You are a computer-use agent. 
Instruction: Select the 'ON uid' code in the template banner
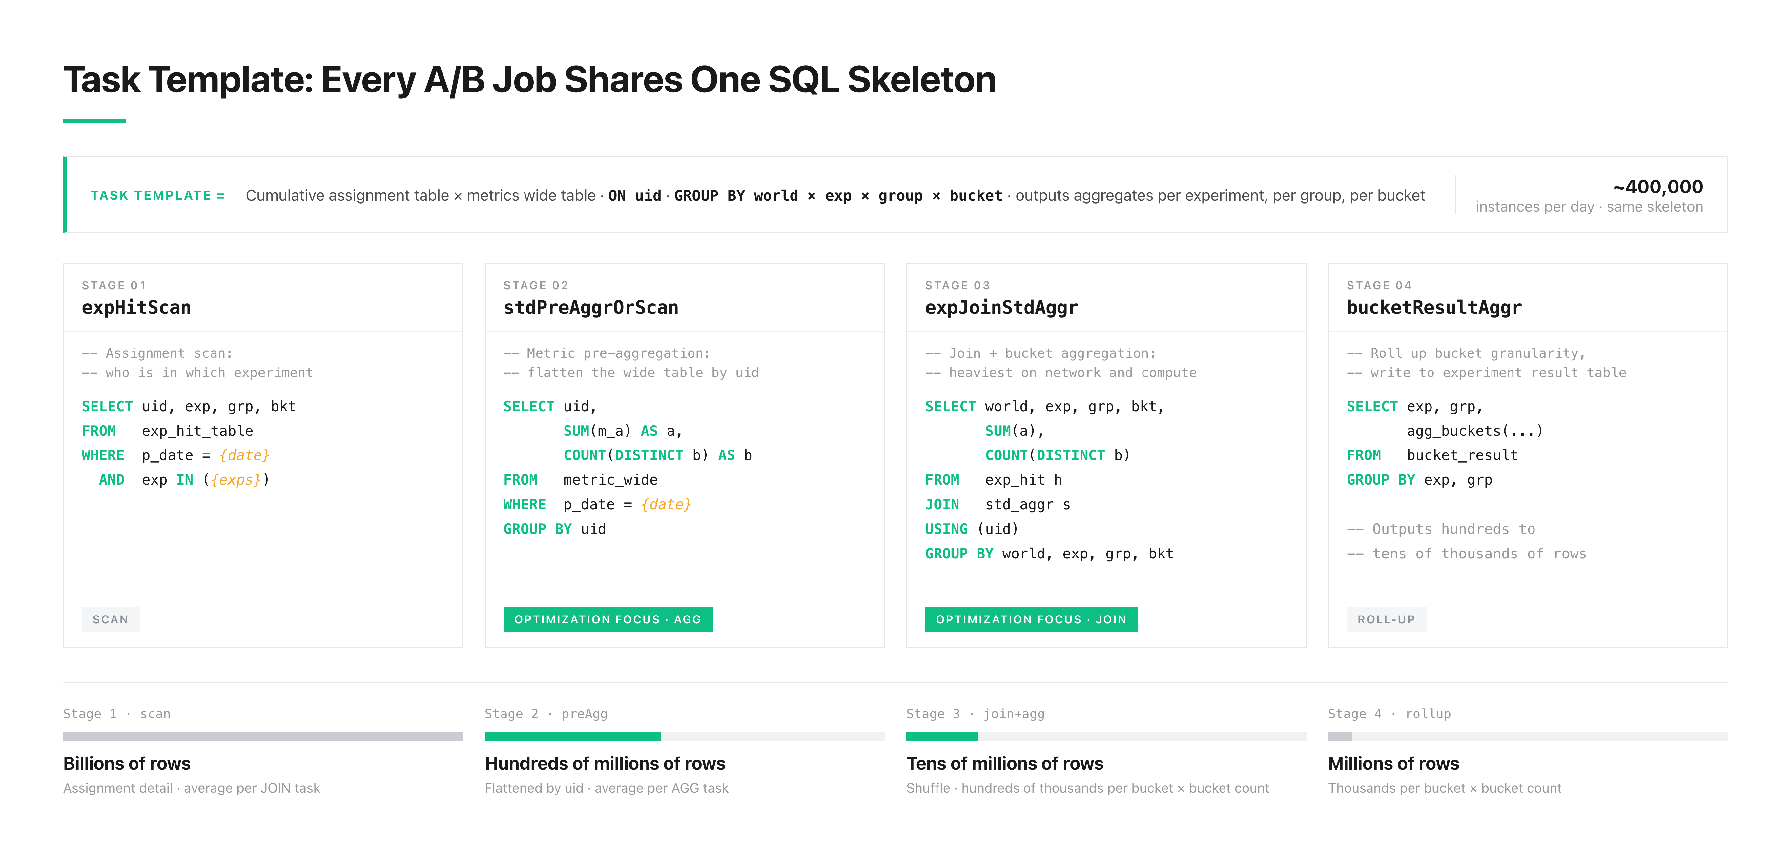(x=635, y=196)
